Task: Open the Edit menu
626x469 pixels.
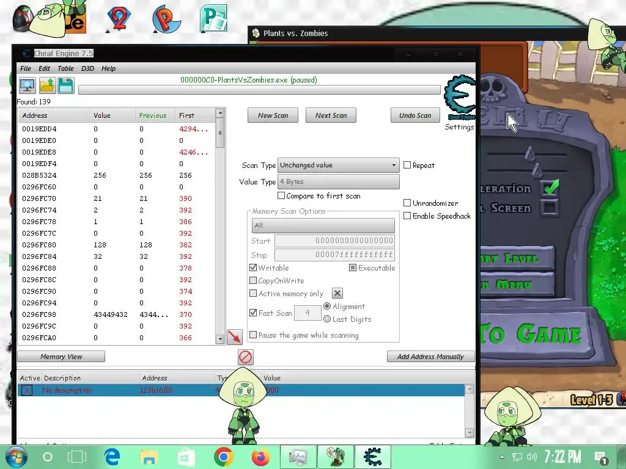Action: point(44,68)
